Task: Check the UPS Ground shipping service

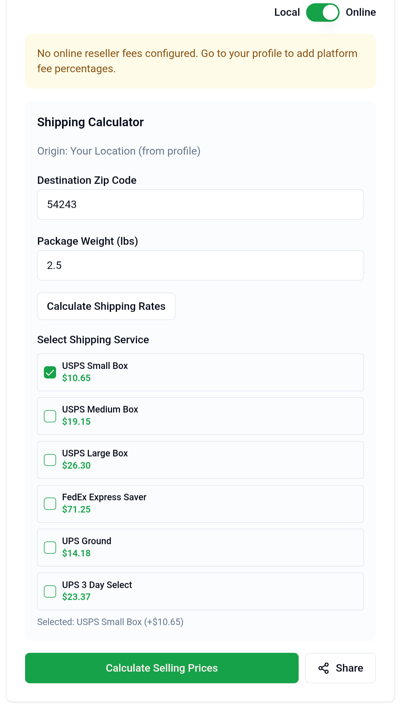Action: pos(50,547)
